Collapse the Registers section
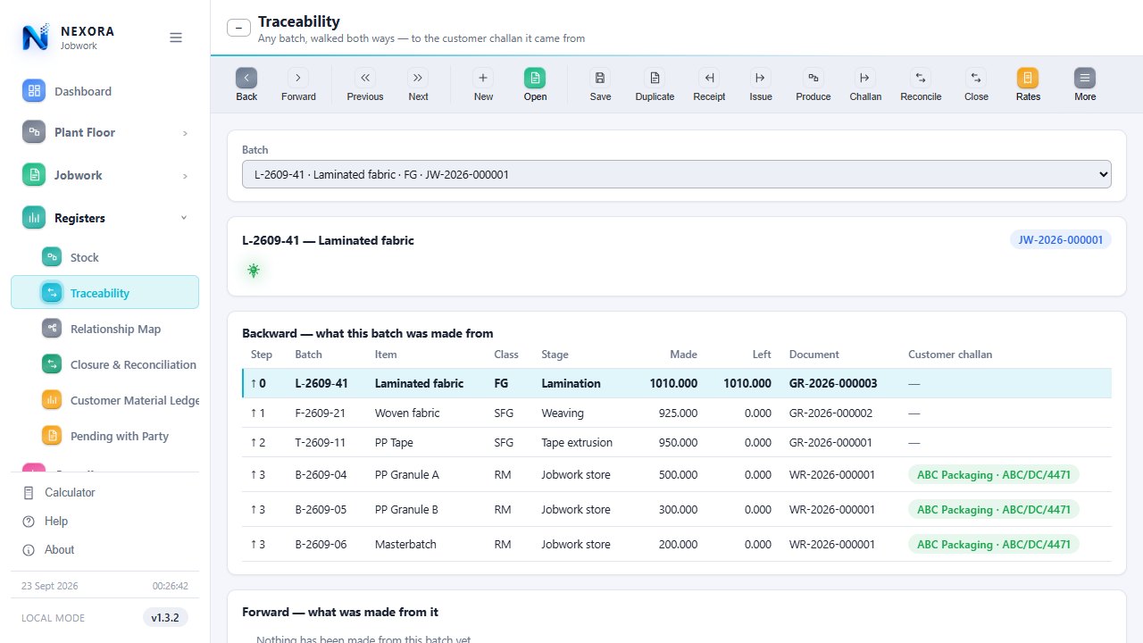Viewport: 1143px width, 643px height. [x=105, y=218]
